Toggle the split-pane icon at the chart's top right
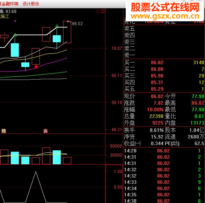 103,11
